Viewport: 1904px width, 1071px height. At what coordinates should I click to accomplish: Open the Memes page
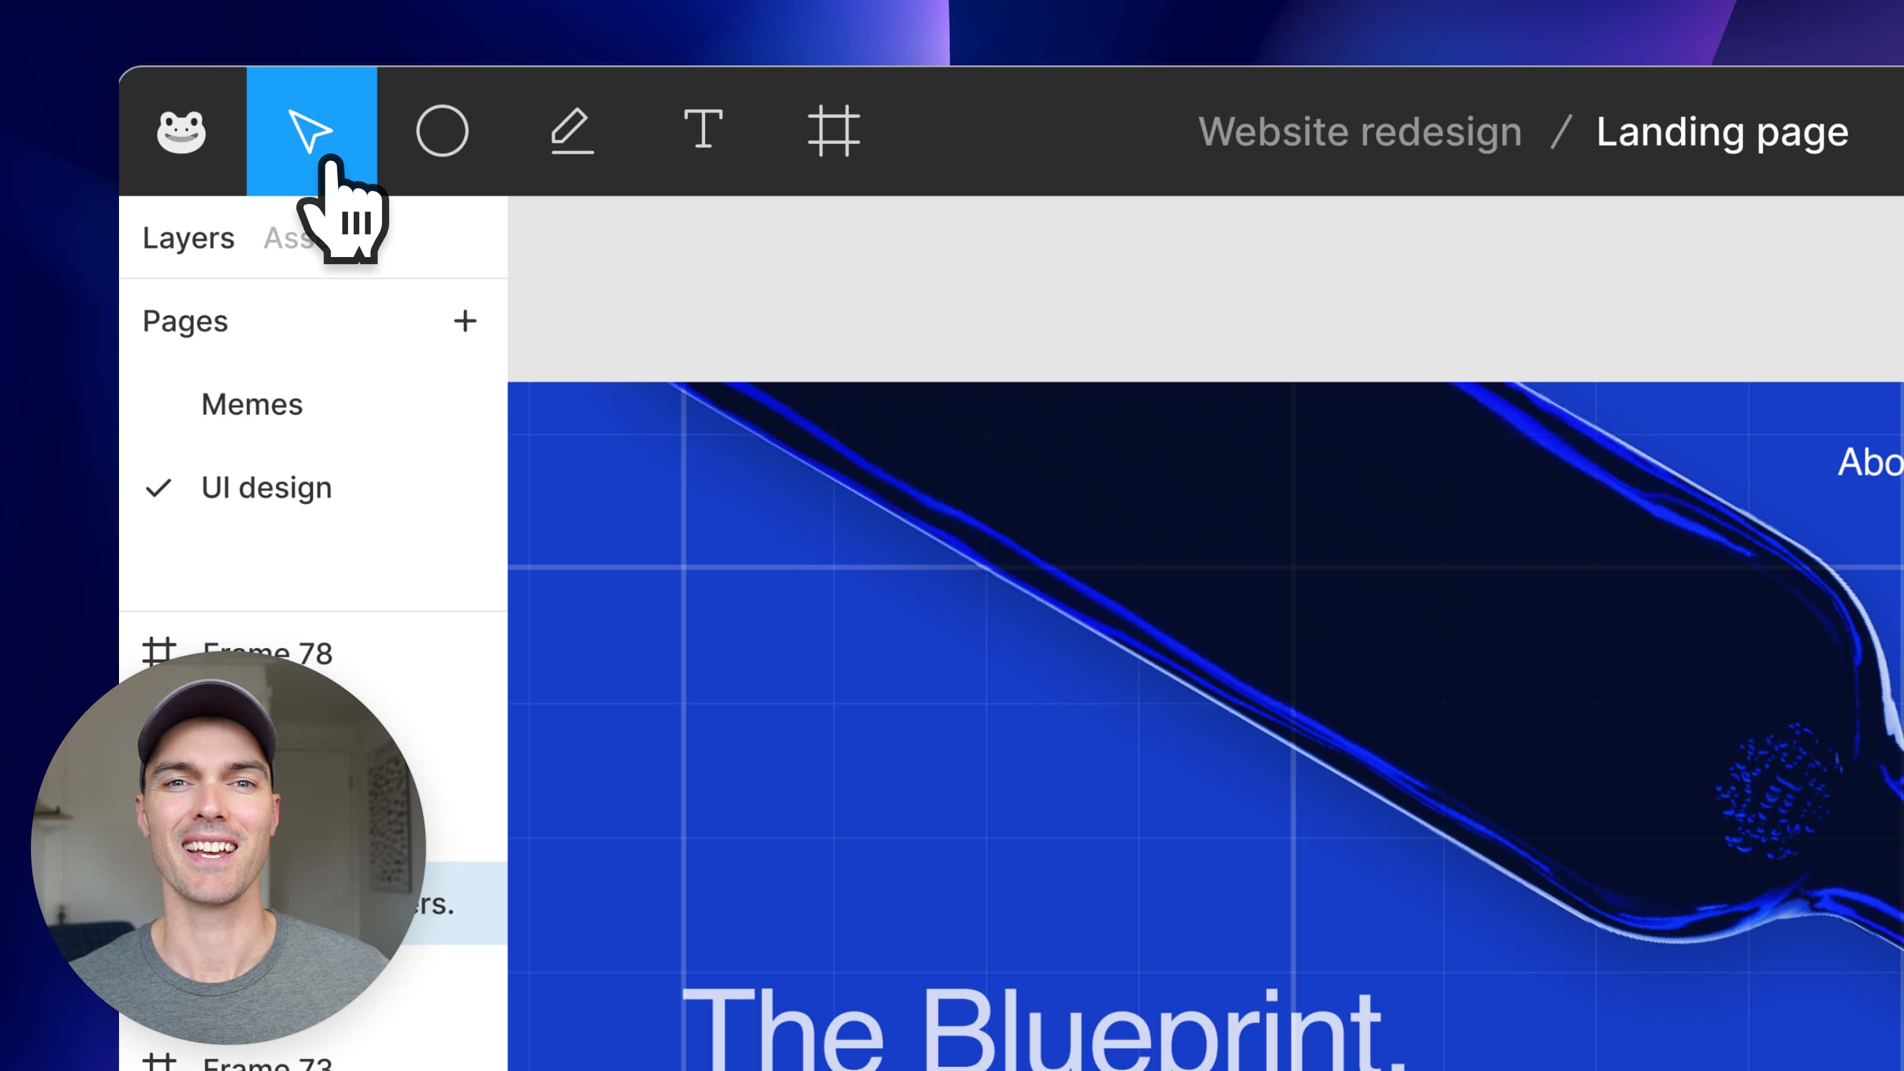(x=252, y=405)
